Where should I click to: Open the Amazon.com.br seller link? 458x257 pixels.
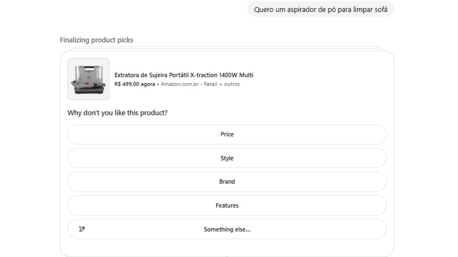tap(180, 84)
